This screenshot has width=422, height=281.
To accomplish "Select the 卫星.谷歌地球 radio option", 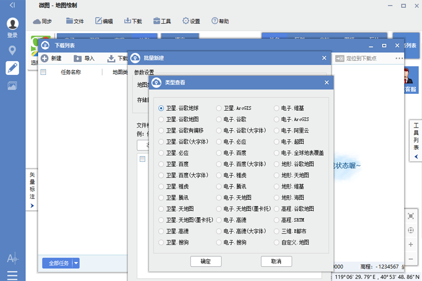I will tap(161, 109).
